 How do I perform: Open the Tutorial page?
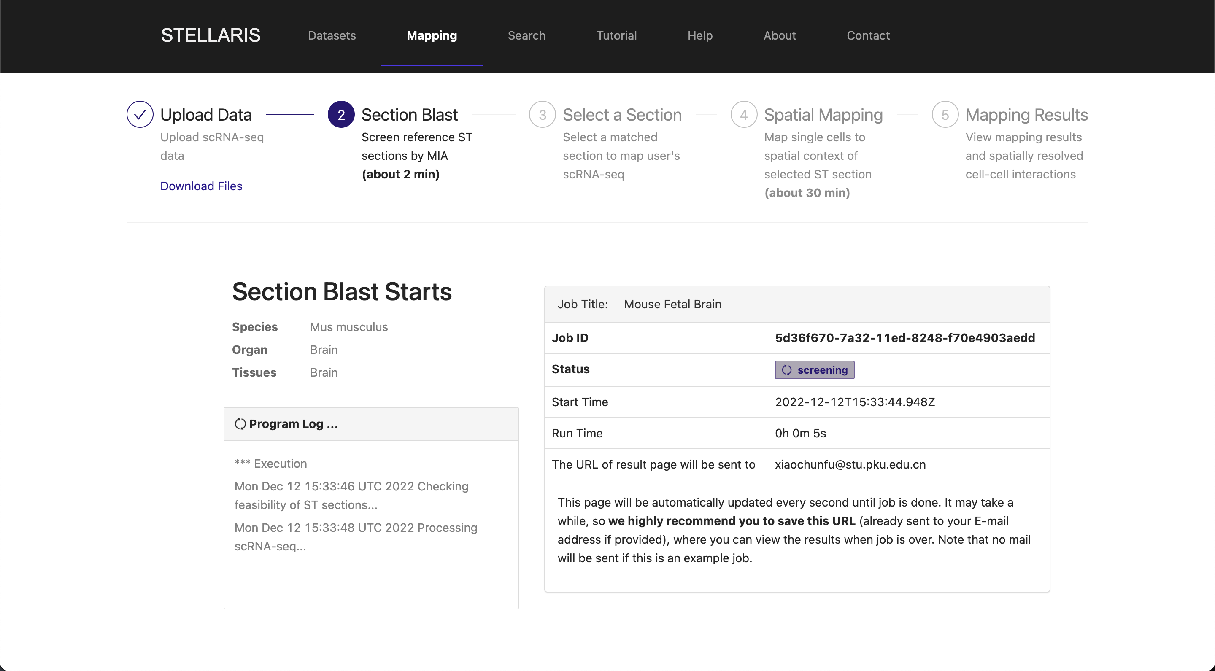pos(616,35)
